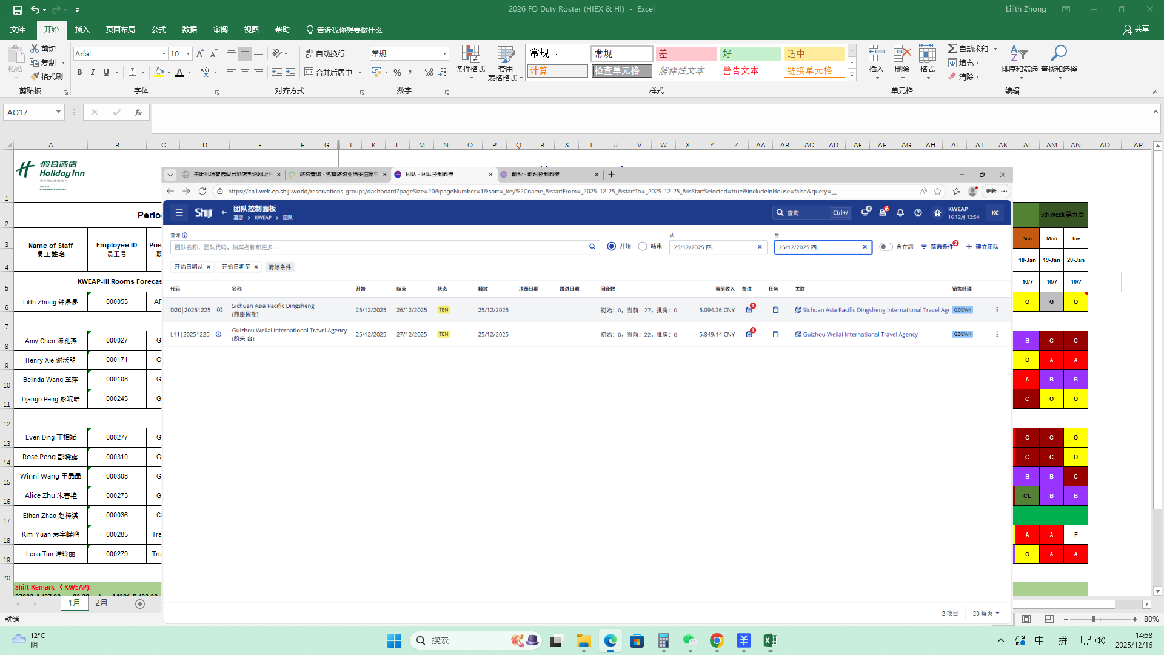
Task: Open the help question mark icon
Action: tap(918, 213)
